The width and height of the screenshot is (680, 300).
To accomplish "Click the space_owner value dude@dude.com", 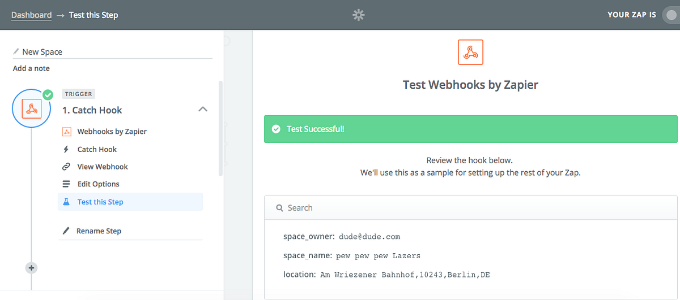I will pyautogui.click(x=369, y=237).
